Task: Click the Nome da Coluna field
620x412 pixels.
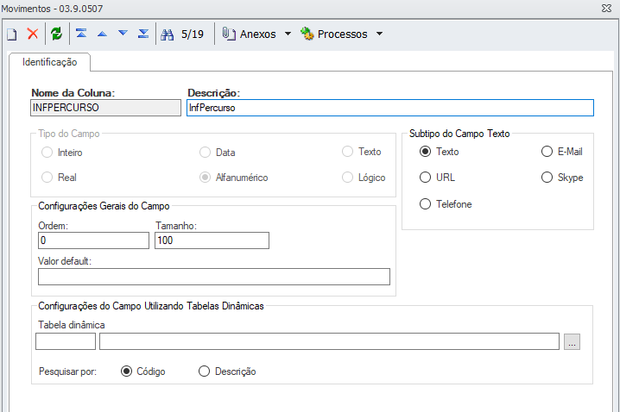Action: (105, 108)
